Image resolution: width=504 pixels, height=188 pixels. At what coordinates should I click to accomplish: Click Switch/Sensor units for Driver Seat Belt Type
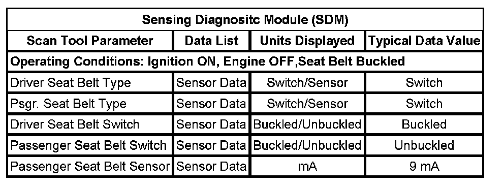pyautogui.click(x=307, y=83)
